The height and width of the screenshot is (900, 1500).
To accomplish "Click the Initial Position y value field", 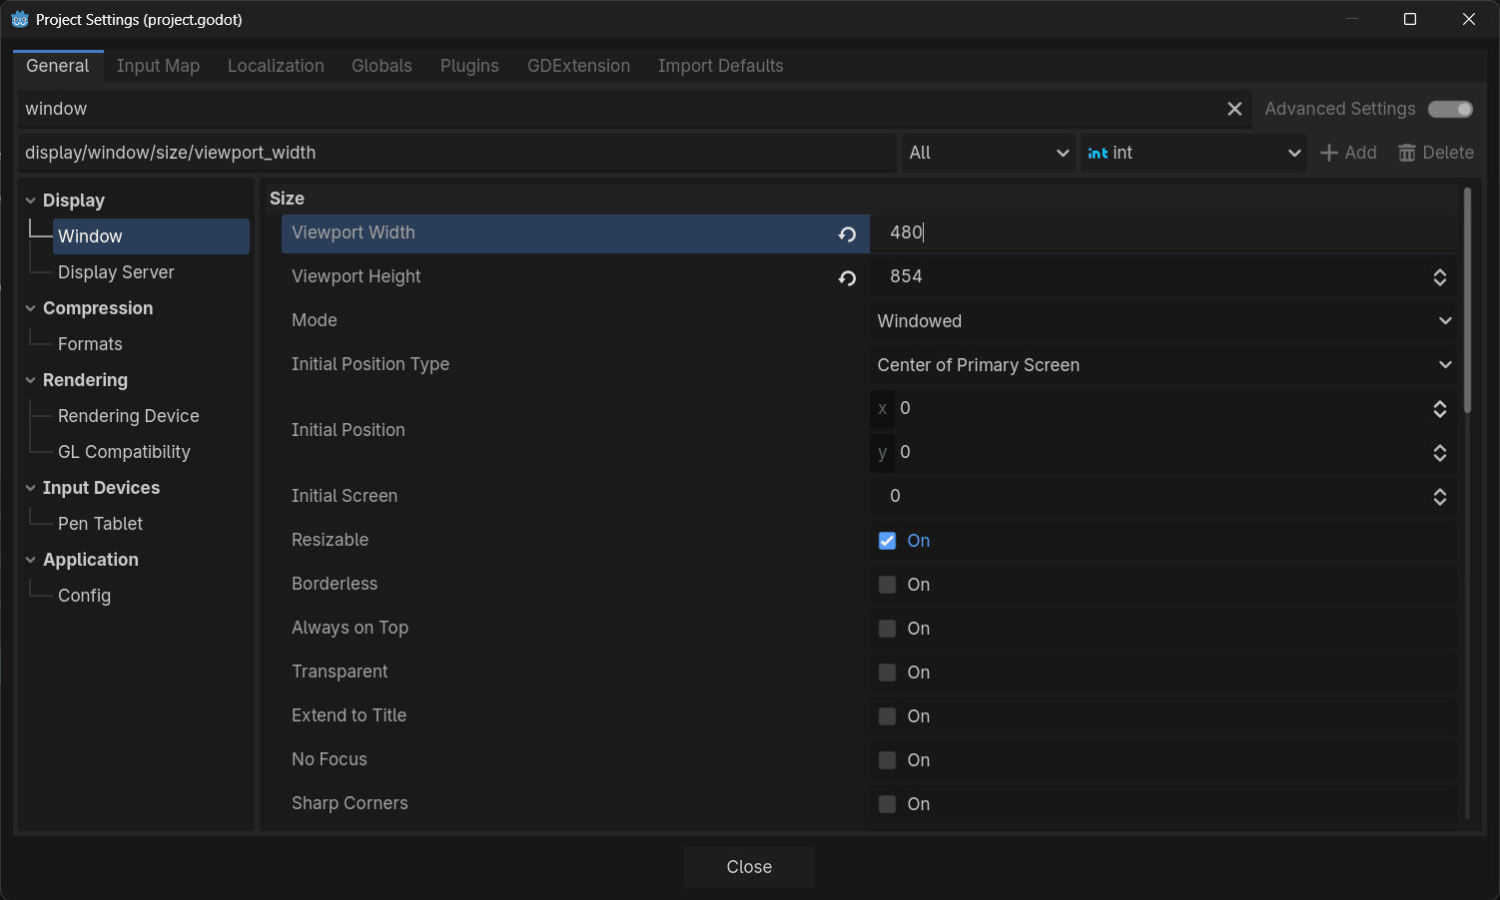I will point(1161,452).
